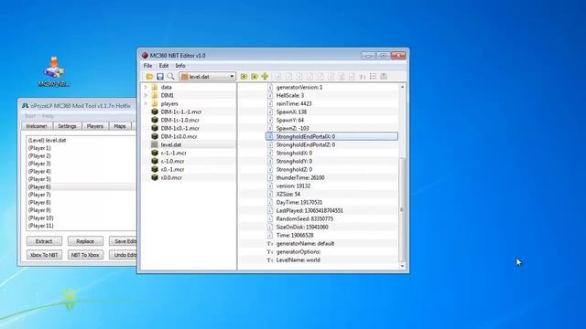
Task: Select the SpawnZ: -103 entry
Action: 292,128
